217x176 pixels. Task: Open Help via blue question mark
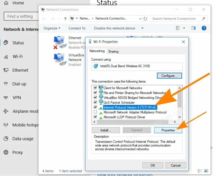click(x=204, y=28)
